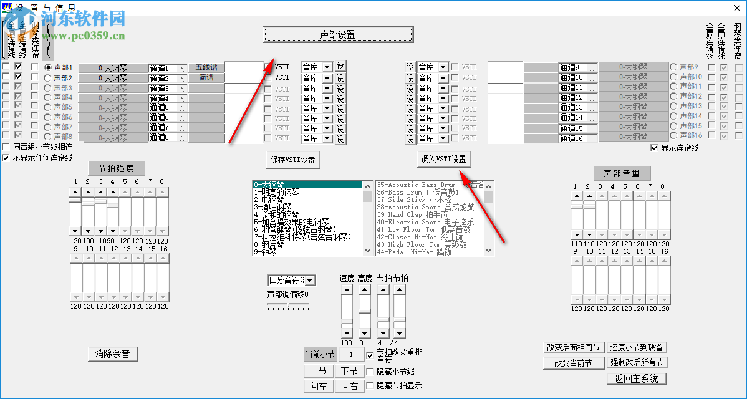Select 3-酒吧钢琴 in the instrument list
This screenshot has width=747, height=399.
tap(308, 207)
